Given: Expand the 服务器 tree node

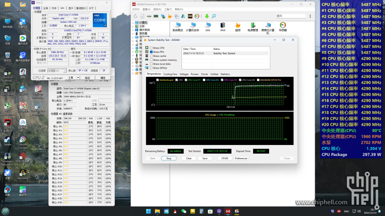Looking at the screenshot, I should [133, 33].
